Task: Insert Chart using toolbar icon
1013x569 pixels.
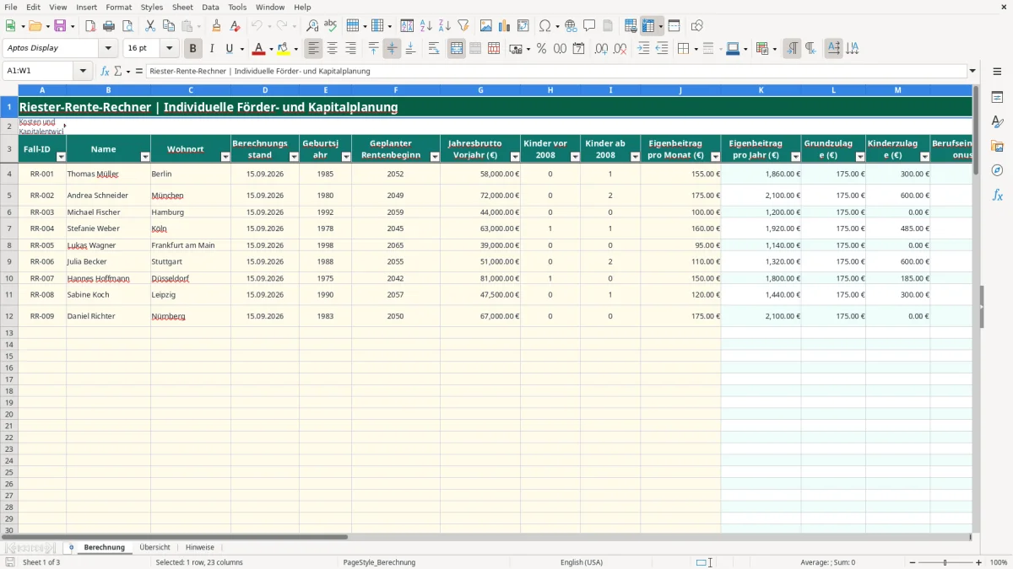Action: coord(505,26)
